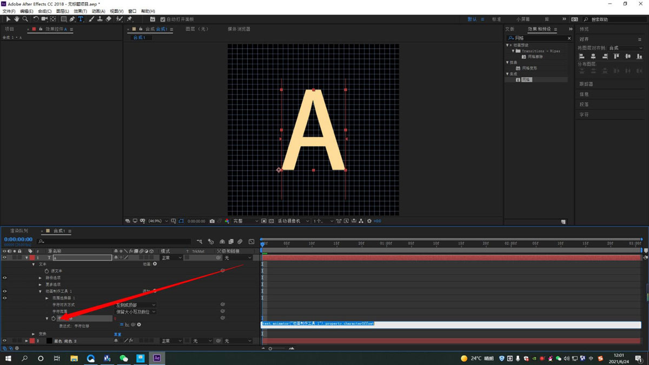Image resolution: width=649 pixels, height=365 pixels.
Task: Enable the 自动打开面板 checkbox
Action: (x=163, y=19)
